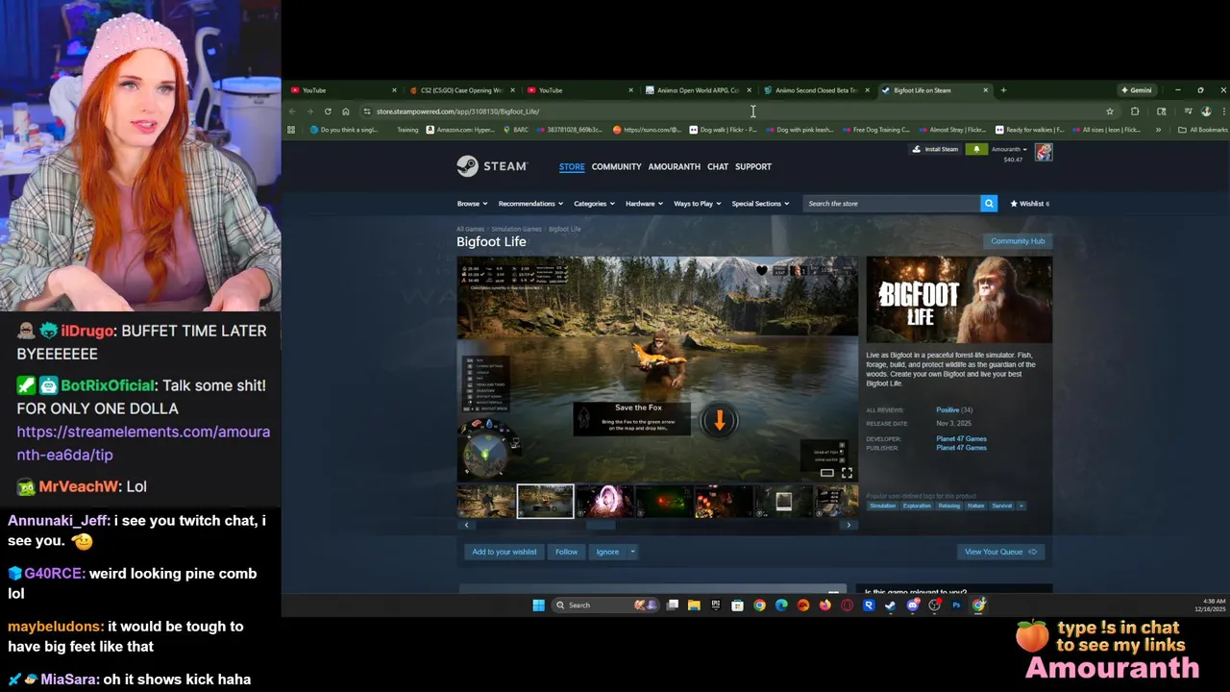Open the Positive reviews link
The width and height of the screenshot is (1230, 692).
click(947, 410)
